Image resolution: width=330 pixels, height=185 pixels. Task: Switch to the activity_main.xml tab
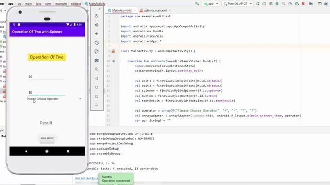(155, 10)
